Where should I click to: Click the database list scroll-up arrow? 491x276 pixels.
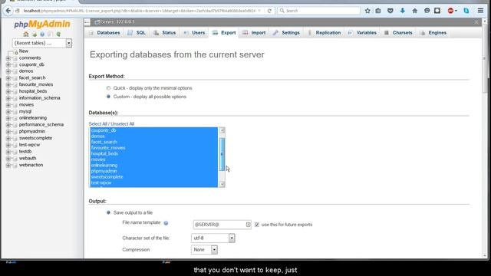point(222,130)
